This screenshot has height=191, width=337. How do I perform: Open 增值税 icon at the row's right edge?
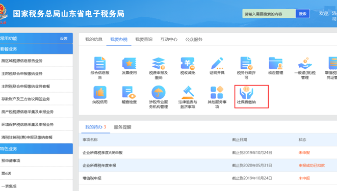333,63
